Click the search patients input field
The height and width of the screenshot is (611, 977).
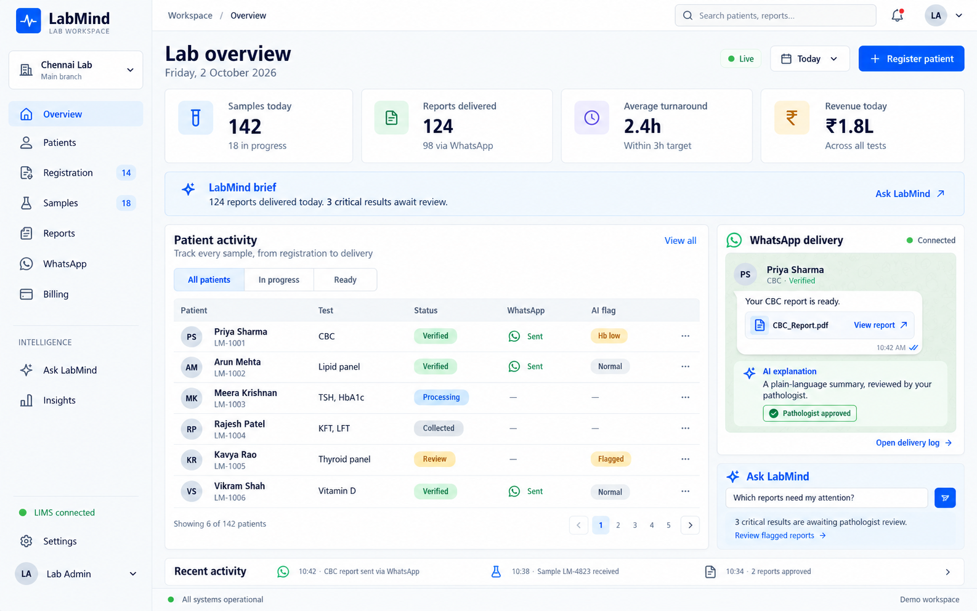click(776, 15)
